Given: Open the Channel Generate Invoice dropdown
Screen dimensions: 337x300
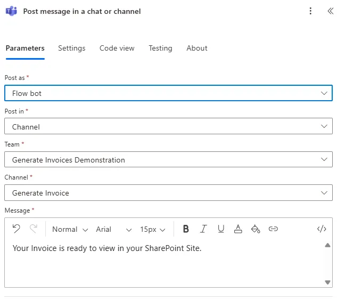Looking at the screenshot, I should pyautogui.click(x=168, y=193).
